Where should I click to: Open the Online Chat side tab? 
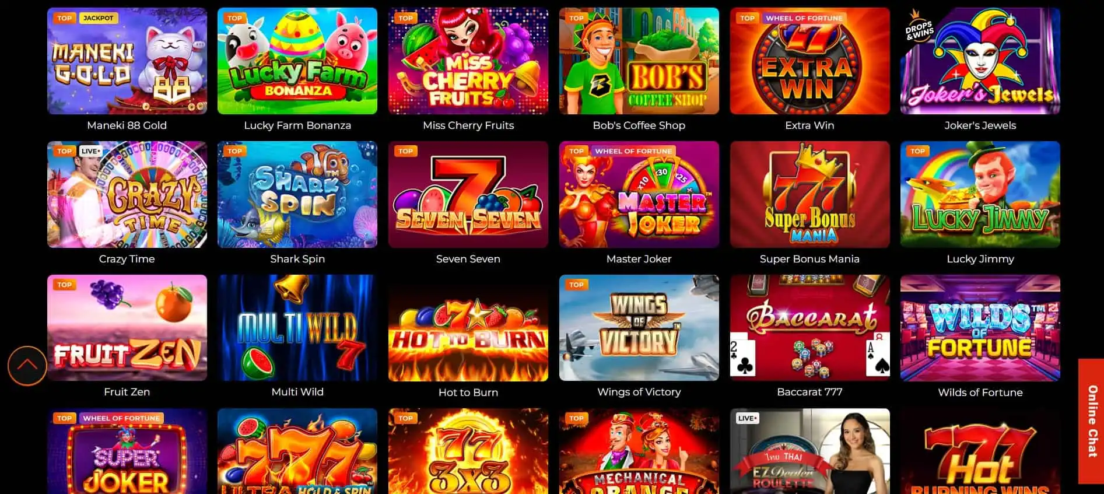pos(1091,421)
